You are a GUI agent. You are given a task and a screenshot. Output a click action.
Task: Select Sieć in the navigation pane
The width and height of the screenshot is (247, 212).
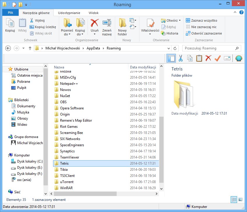(14, 192)
